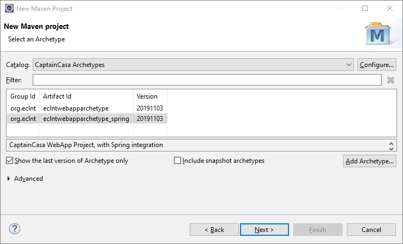Close the New Maven Project dialog
This screenshot has width=403, height=244.
(x=390, y=8)
